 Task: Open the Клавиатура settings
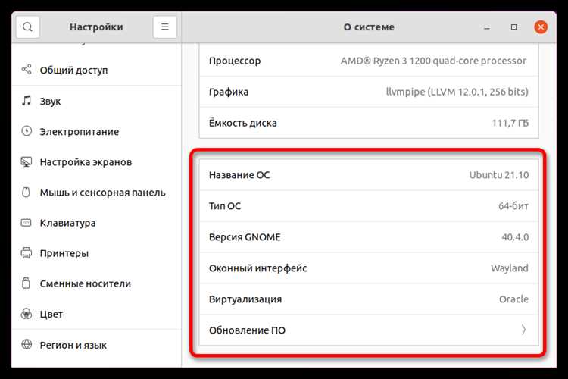coord(96,223)
